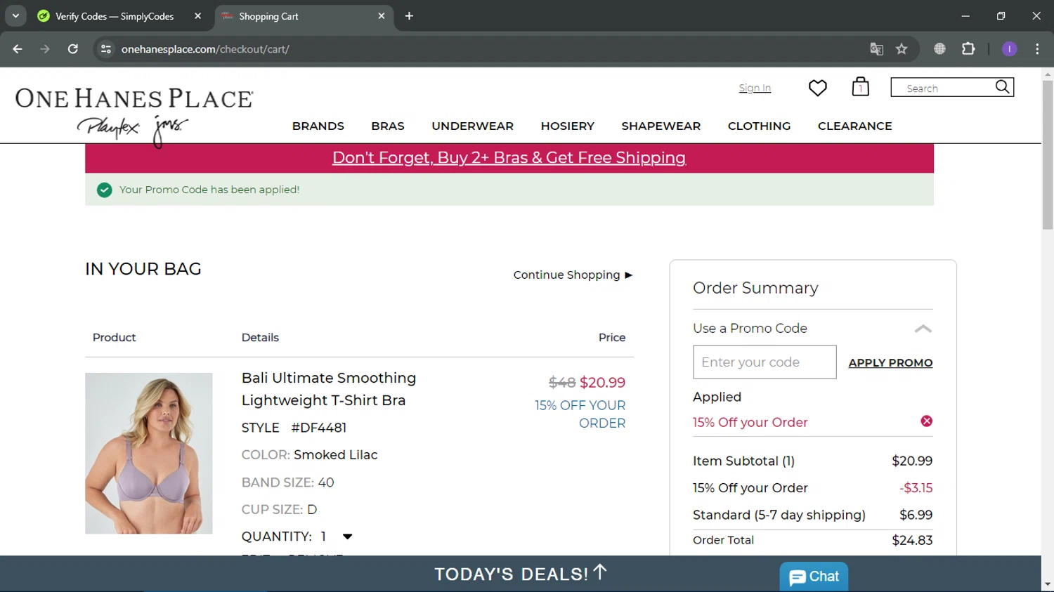The image size is (1054, 592).
Task: Click Apply Promo button
Action: pos(890,362)
